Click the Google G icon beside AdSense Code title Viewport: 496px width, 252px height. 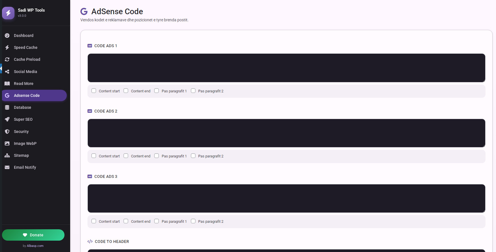click(x=84, y=11)
